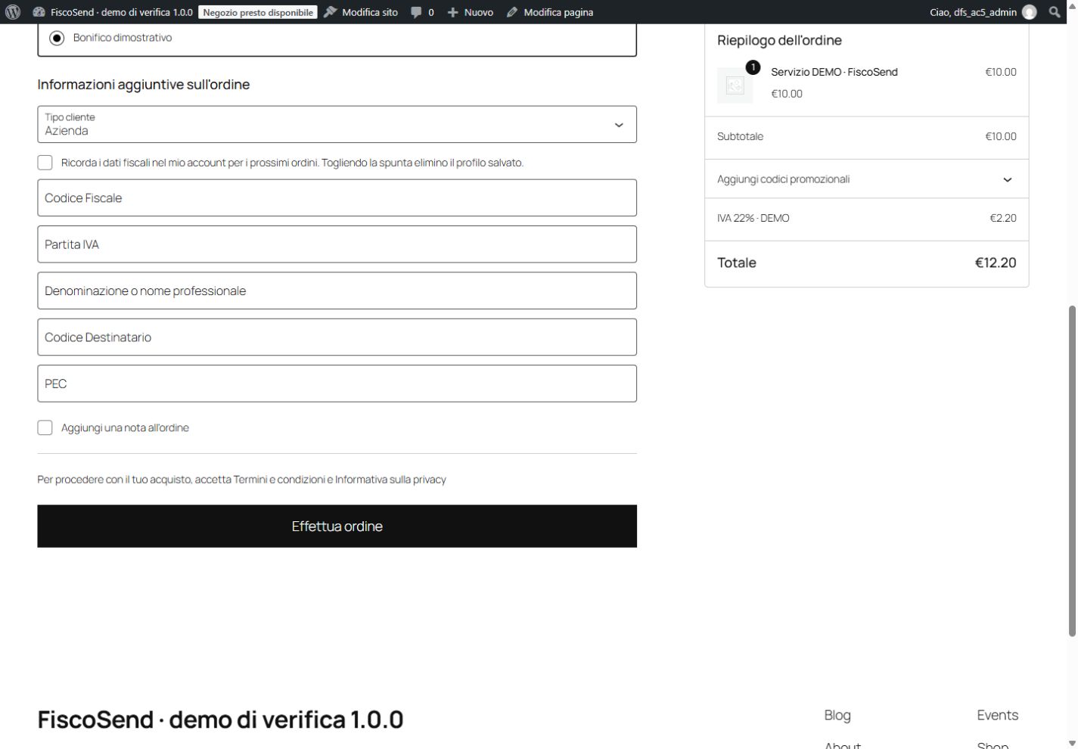Click the pencil icon for Modifica pagina
Image resolution: width=1078 pixels, height=749 pixels.
point(512,12)
